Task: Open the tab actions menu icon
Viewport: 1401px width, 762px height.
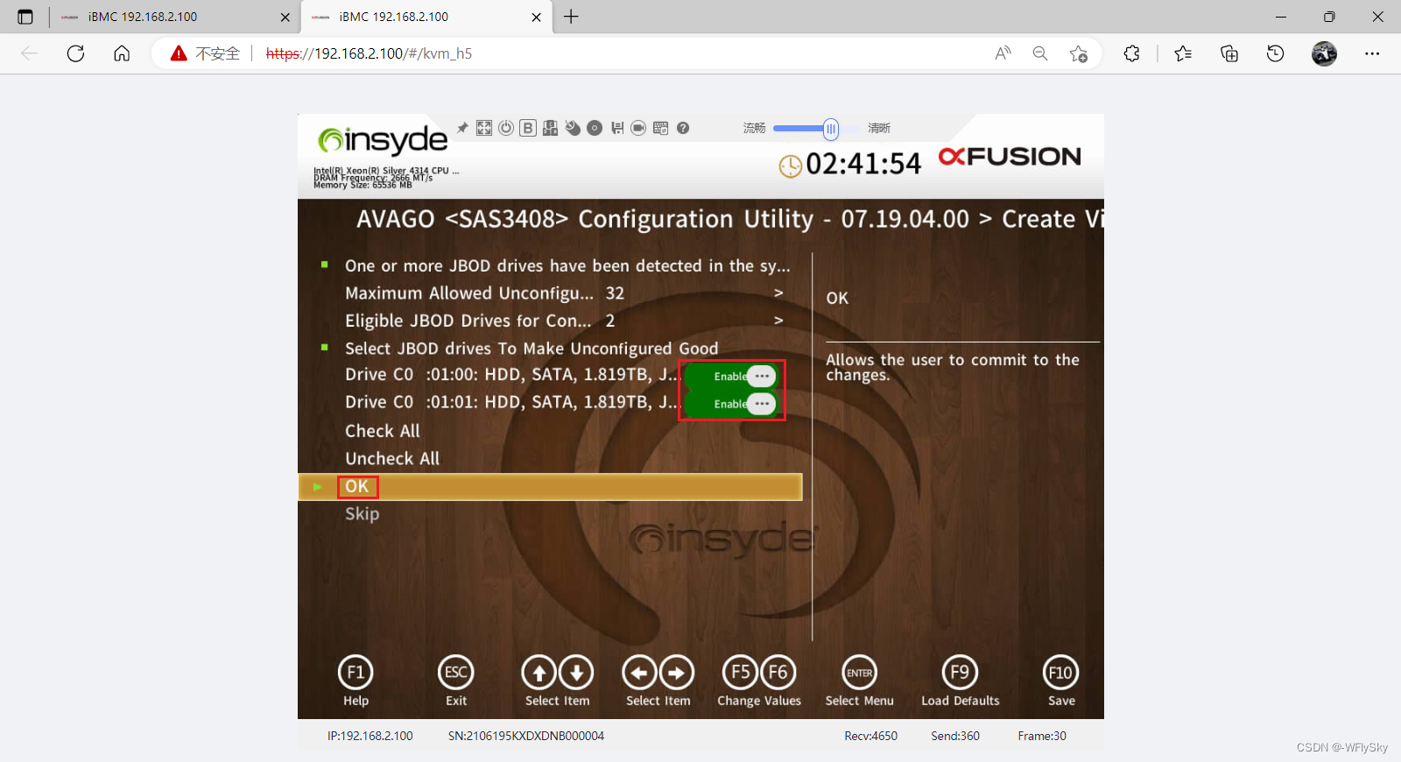Action: click(x=25, y=17)
